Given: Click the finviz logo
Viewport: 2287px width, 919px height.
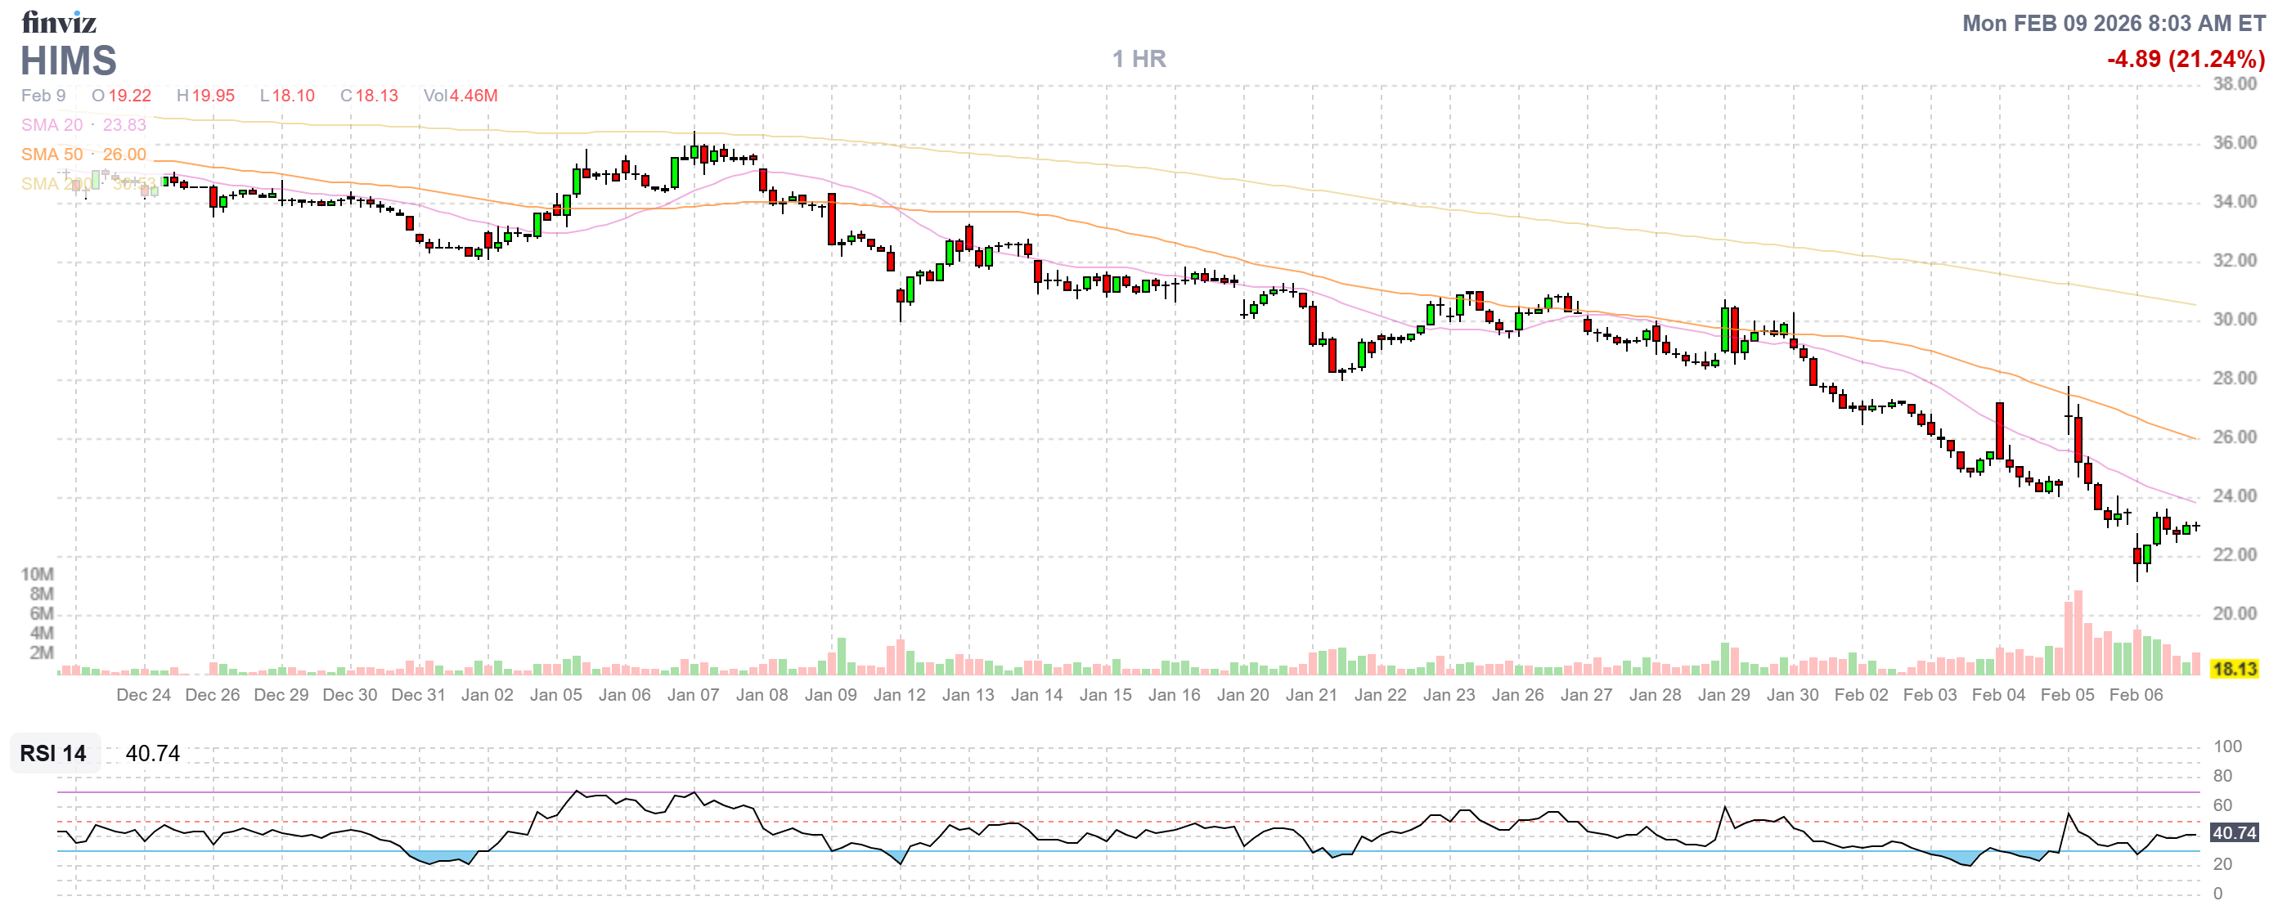Looking at the screenshot, I should [59, 22].
